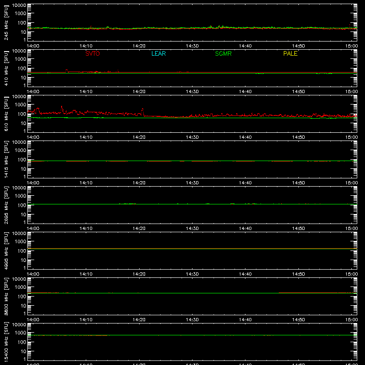Click the 100 y-axis value on 8800 MHz panel
Image resolution: width=365 pixels, height=365 pixels.
pos(22,297)
